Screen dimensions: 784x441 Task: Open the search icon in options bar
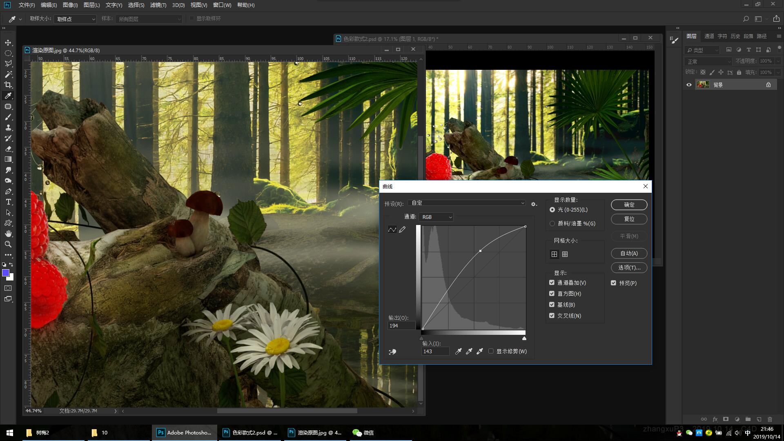click(x=746, y=19)
